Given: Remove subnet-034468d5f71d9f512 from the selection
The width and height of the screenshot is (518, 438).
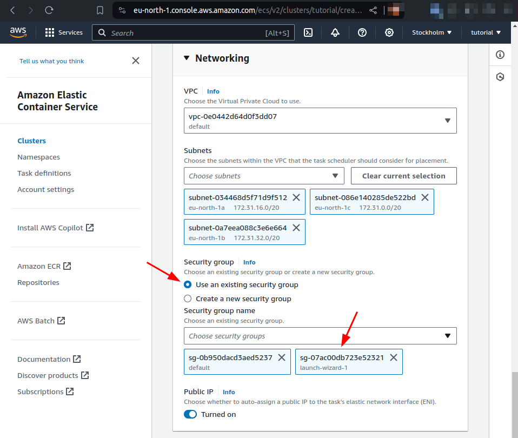Looking at the screenshot, I should (296, 197).
